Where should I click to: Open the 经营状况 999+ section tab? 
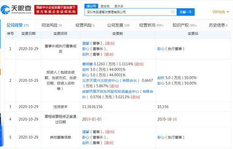click(151, 25)
